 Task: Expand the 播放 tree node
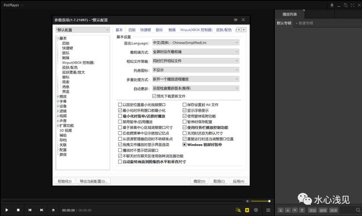(x=58, y=96)
